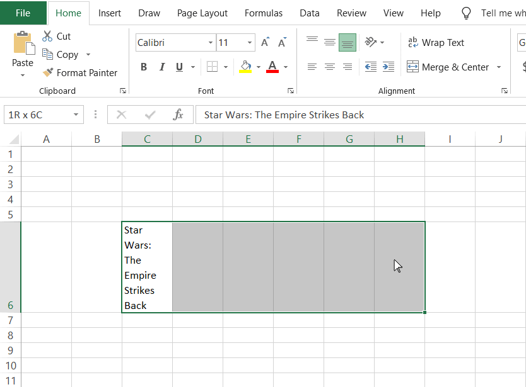526x387 pixels.
Task: Expand the Fill Color dropdown arrow
Action: 259,67
